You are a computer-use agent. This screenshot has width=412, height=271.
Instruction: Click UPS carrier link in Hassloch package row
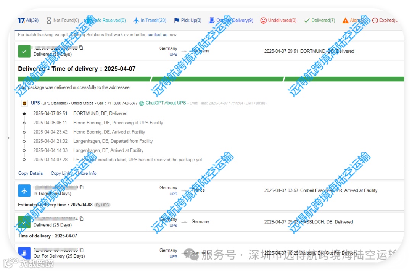(x=174, y=226)
